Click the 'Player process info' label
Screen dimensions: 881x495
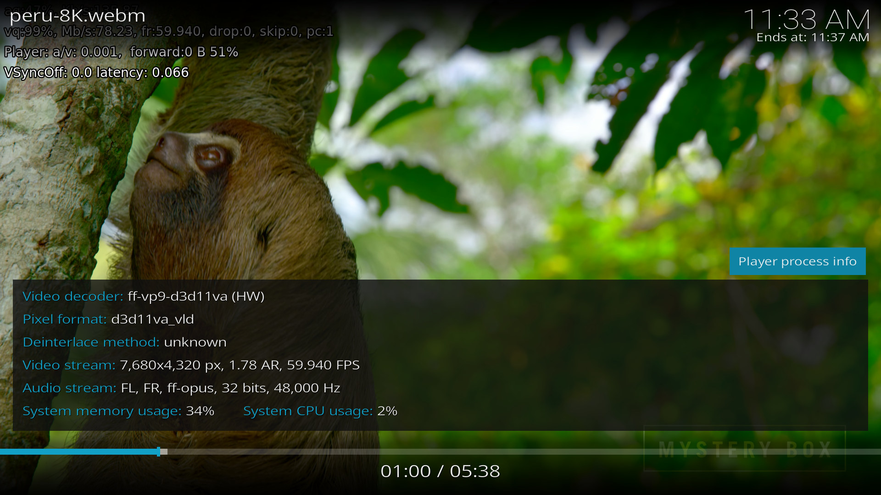(x=797, y=261)
